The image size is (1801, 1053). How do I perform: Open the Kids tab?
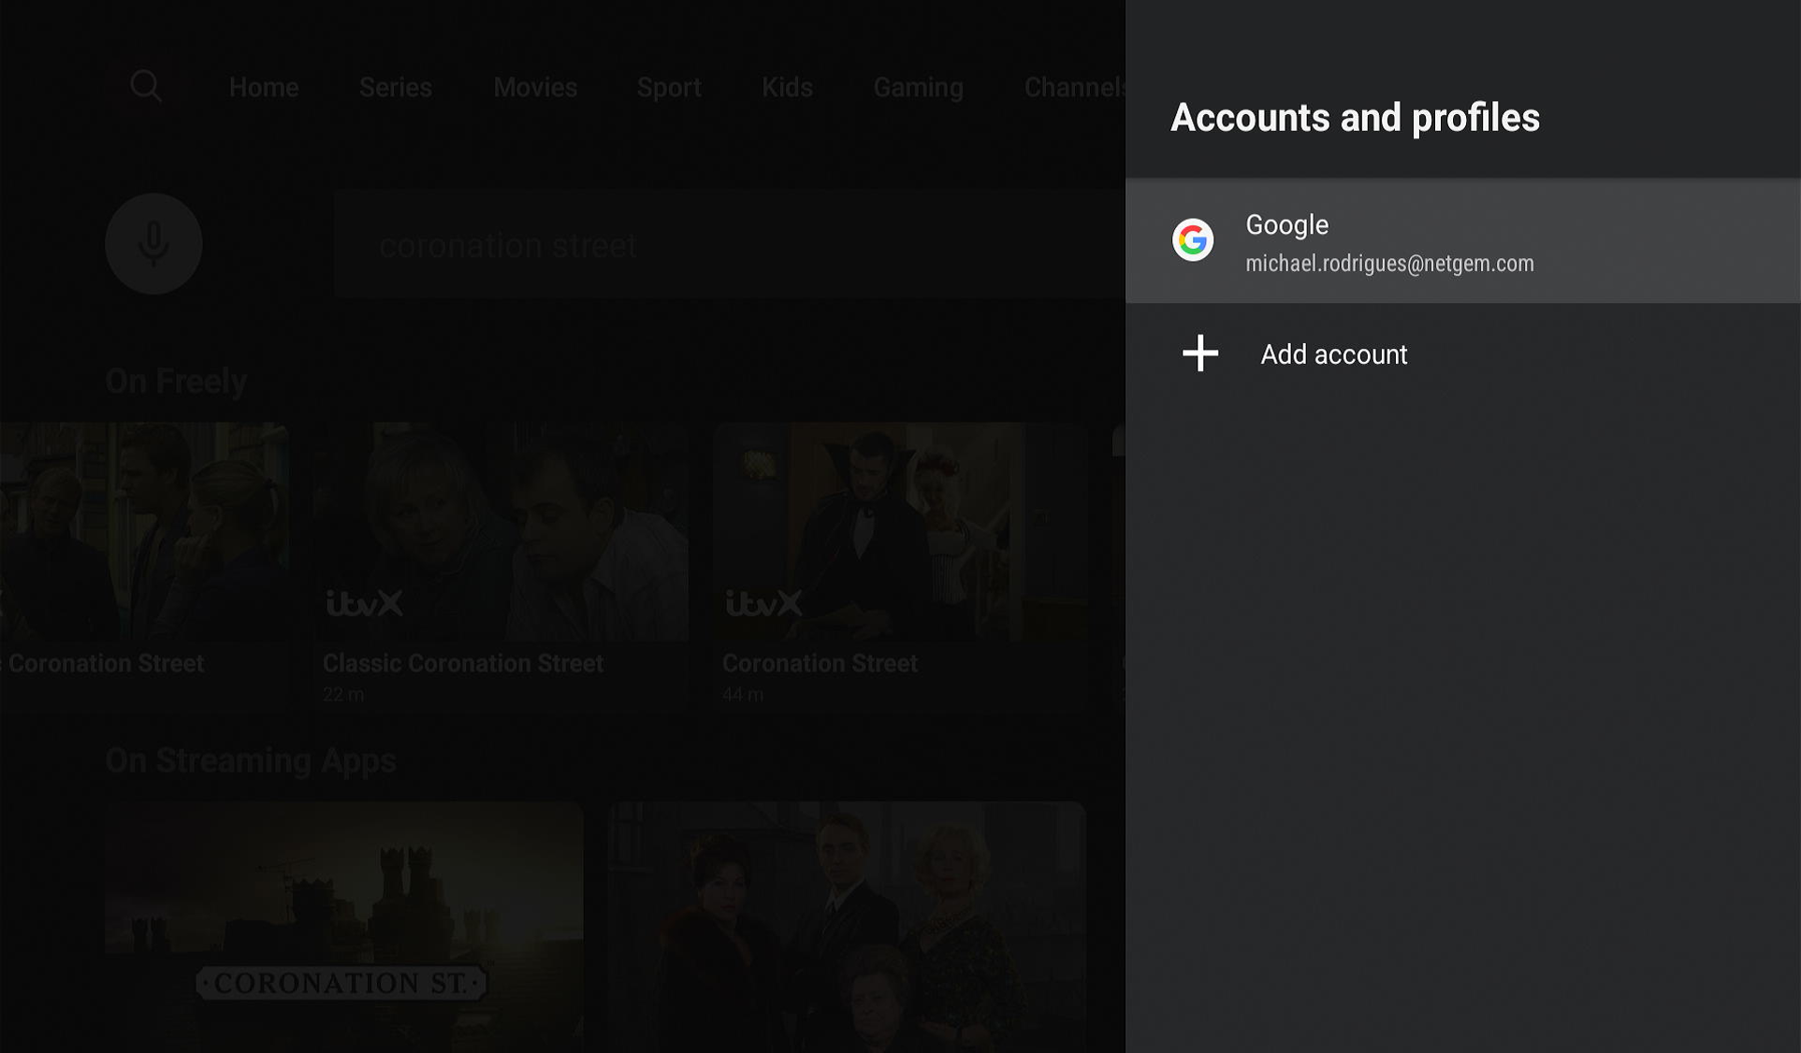[787, 87]
